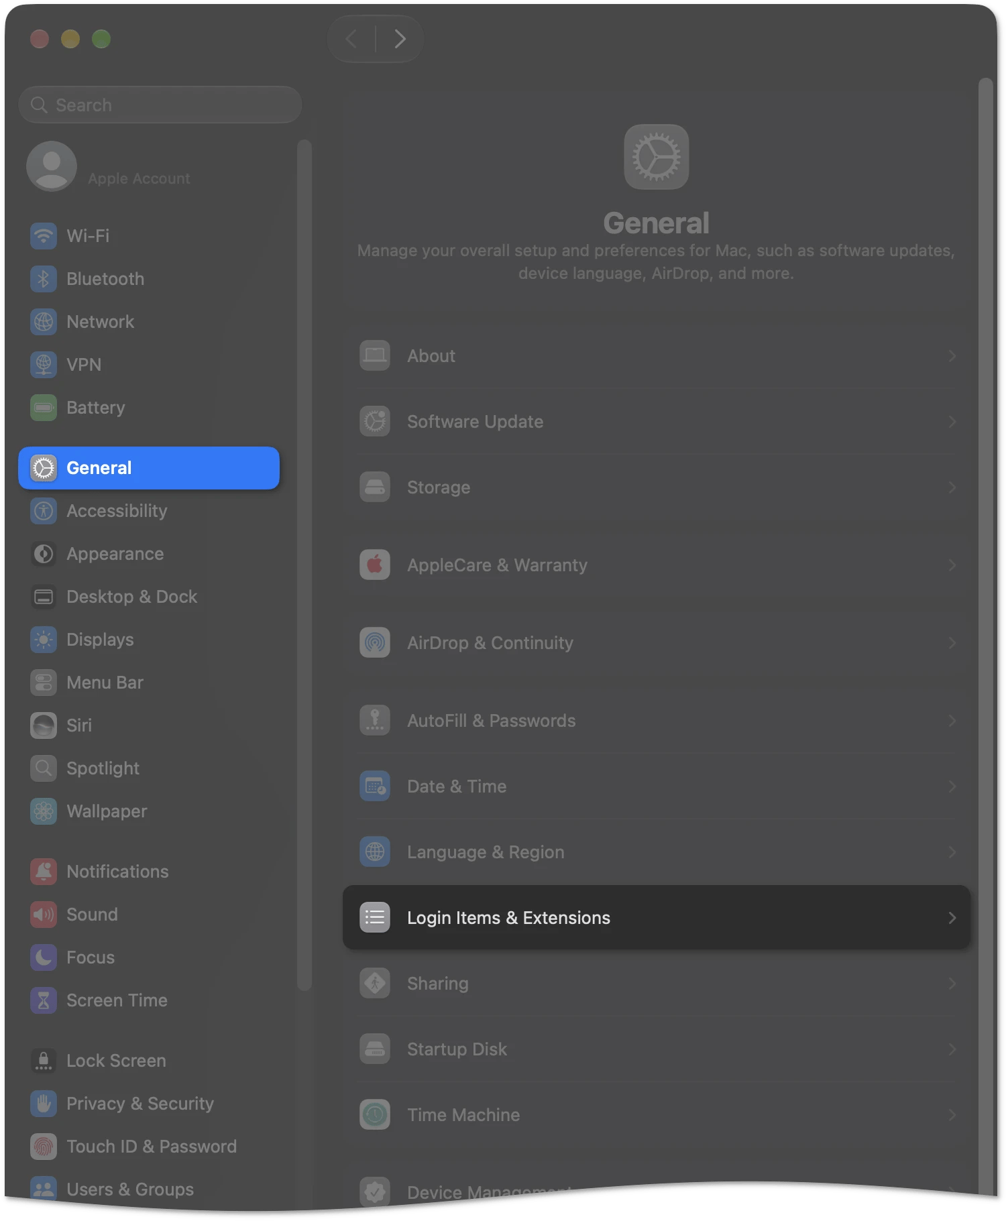The height and width of the screenshot is (1221, 1006).
Task: Open Privacy & Security settings
Action: [x=149, y=1104]
